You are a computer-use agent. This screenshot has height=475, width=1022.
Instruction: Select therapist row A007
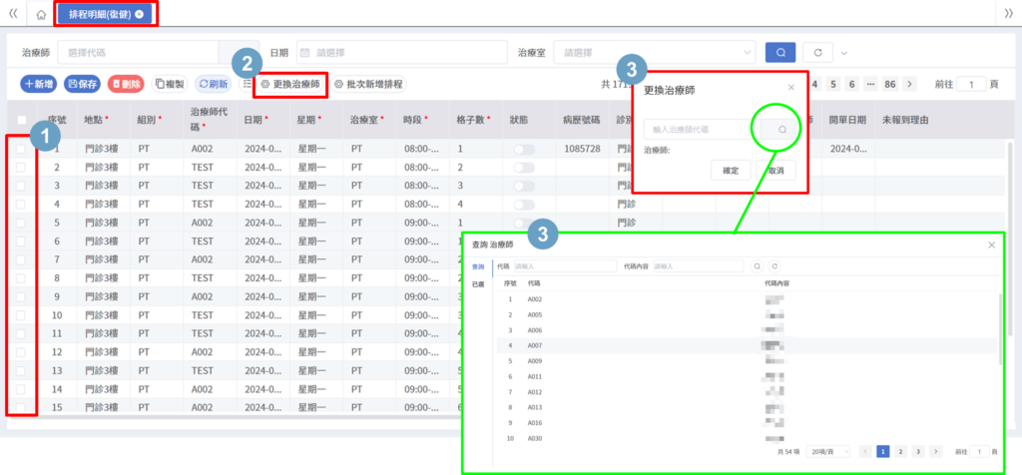tap(747, 345)
